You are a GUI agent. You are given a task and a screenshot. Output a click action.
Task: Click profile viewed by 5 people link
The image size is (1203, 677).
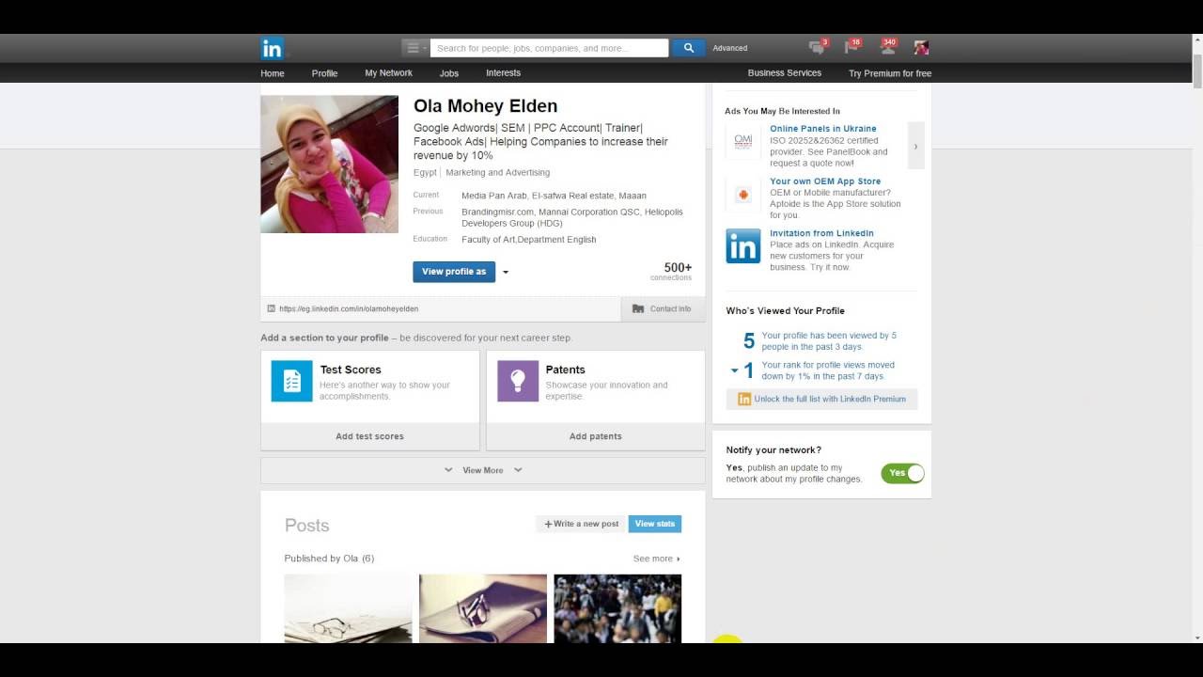(829, 341)
